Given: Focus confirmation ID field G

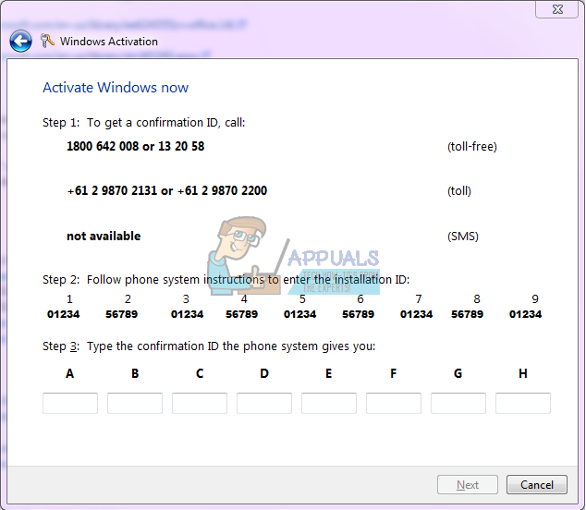Looking at the screenshot, I should coord(458,403).
